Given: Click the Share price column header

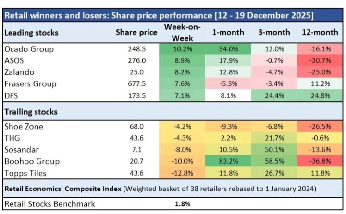Looking at the screenshot, I should (x=136, y=33).
